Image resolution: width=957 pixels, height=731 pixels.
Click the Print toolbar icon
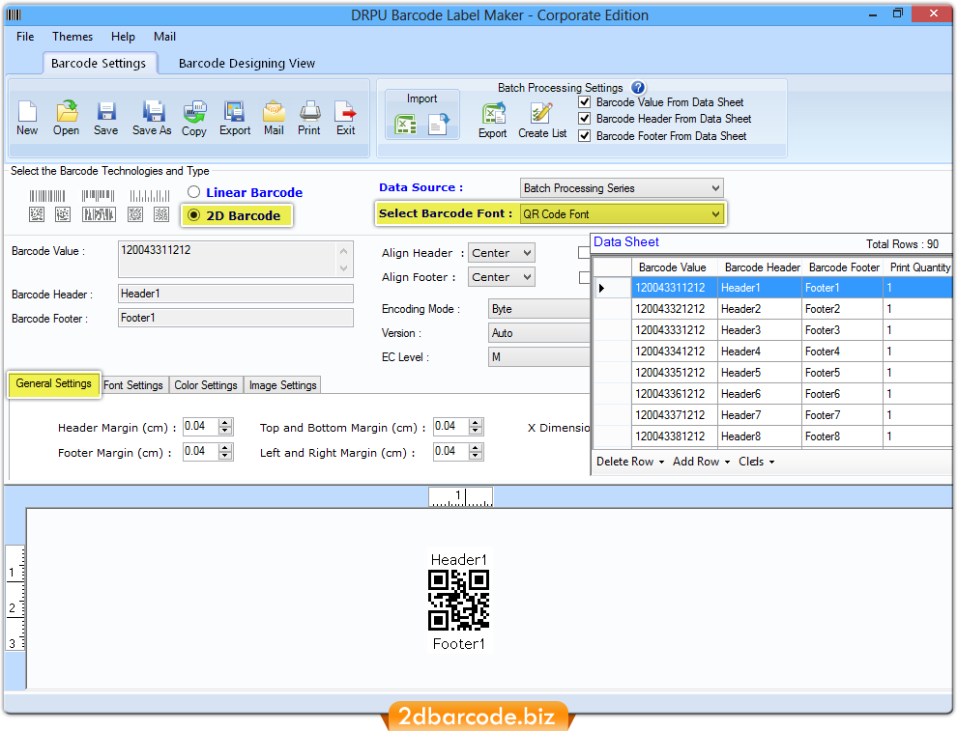310,112
